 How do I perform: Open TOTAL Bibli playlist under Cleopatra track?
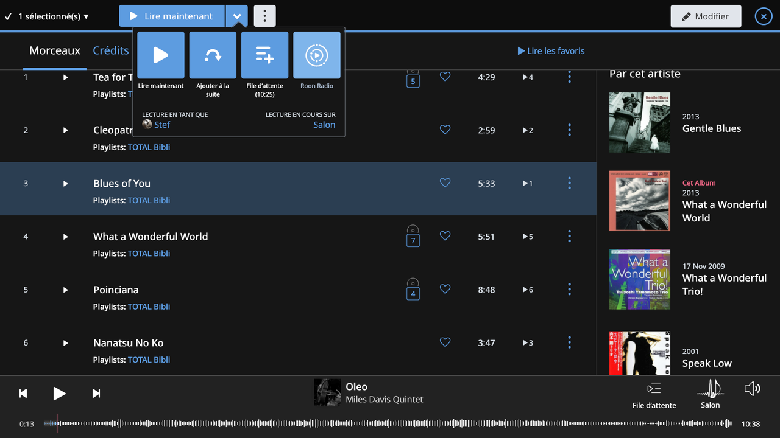coord(149,147)
